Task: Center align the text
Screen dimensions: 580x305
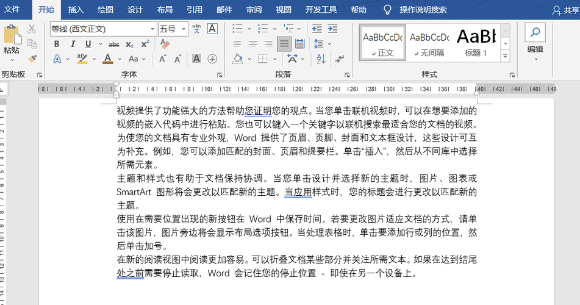Action: click(253, 44)
